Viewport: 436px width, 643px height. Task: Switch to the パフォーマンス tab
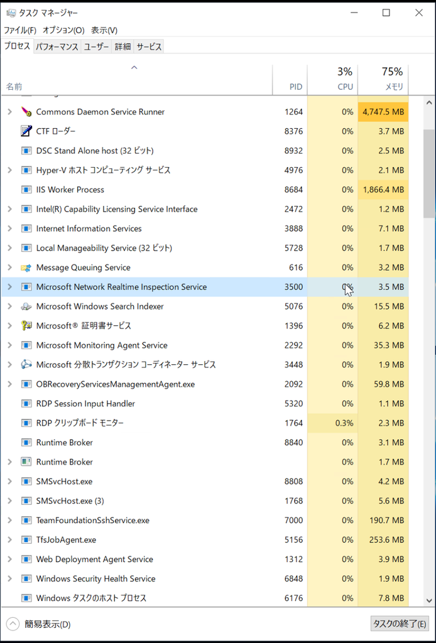(57, 46)
